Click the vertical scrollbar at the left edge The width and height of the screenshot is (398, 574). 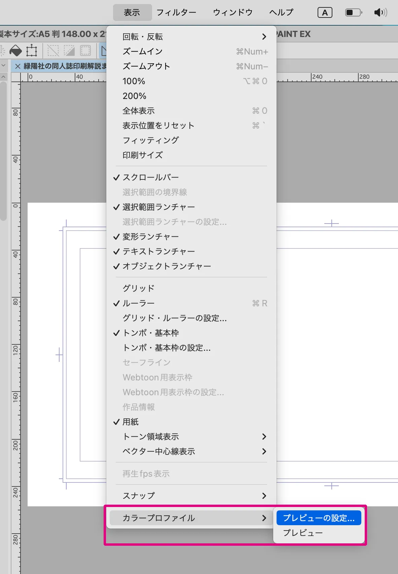coord(3,151)
